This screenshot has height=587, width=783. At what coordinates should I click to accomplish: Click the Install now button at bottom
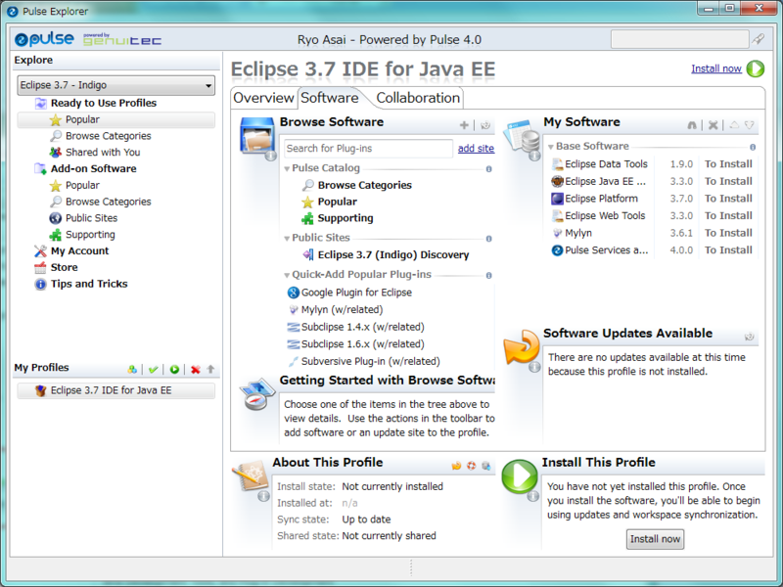click(655, 539)
